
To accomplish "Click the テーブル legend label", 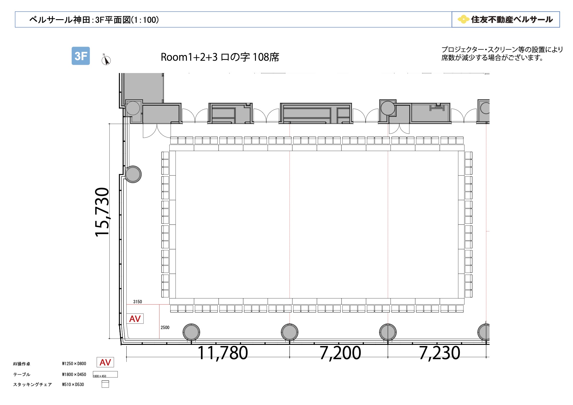I will pyautogui.click(x=21, y=374).
